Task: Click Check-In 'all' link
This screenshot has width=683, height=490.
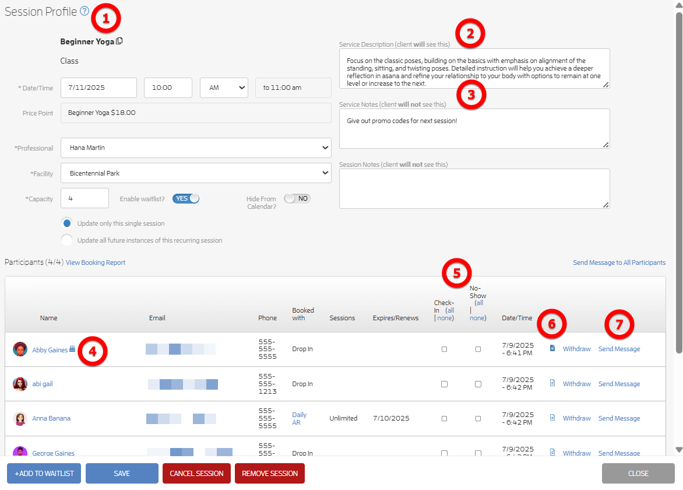Action: point(450,310)
